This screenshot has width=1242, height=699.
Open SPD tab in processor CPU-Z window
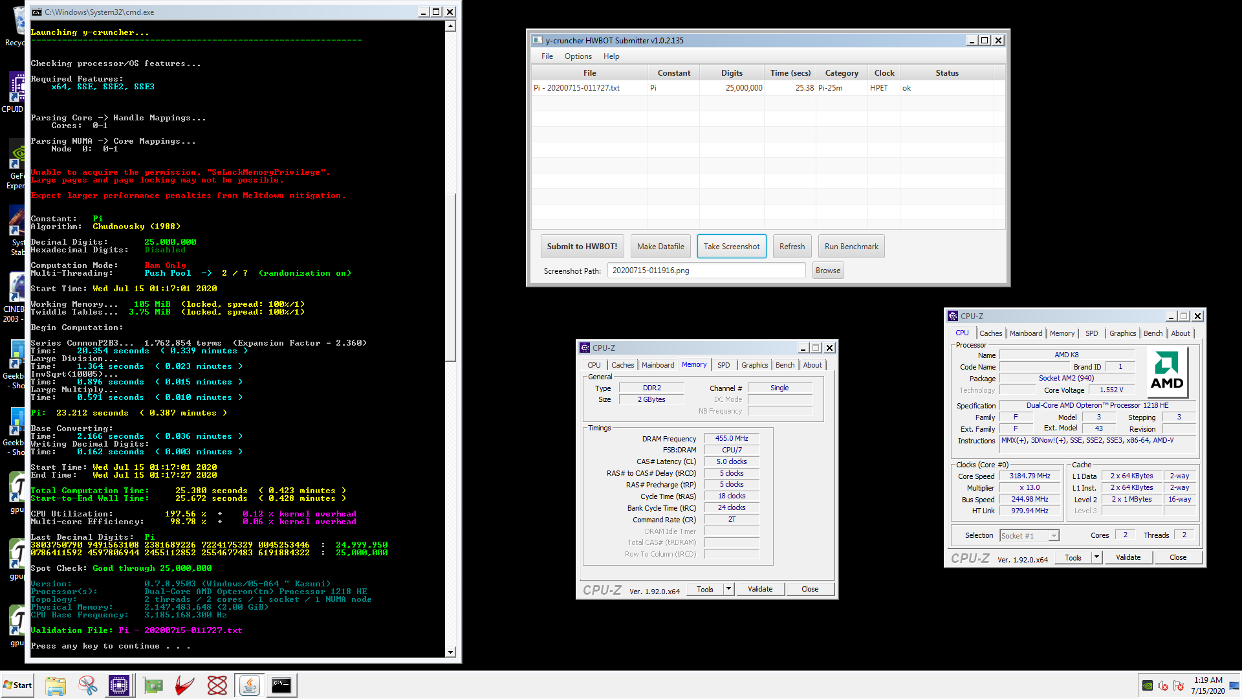pyautogui.click(x=1091, y=333)
